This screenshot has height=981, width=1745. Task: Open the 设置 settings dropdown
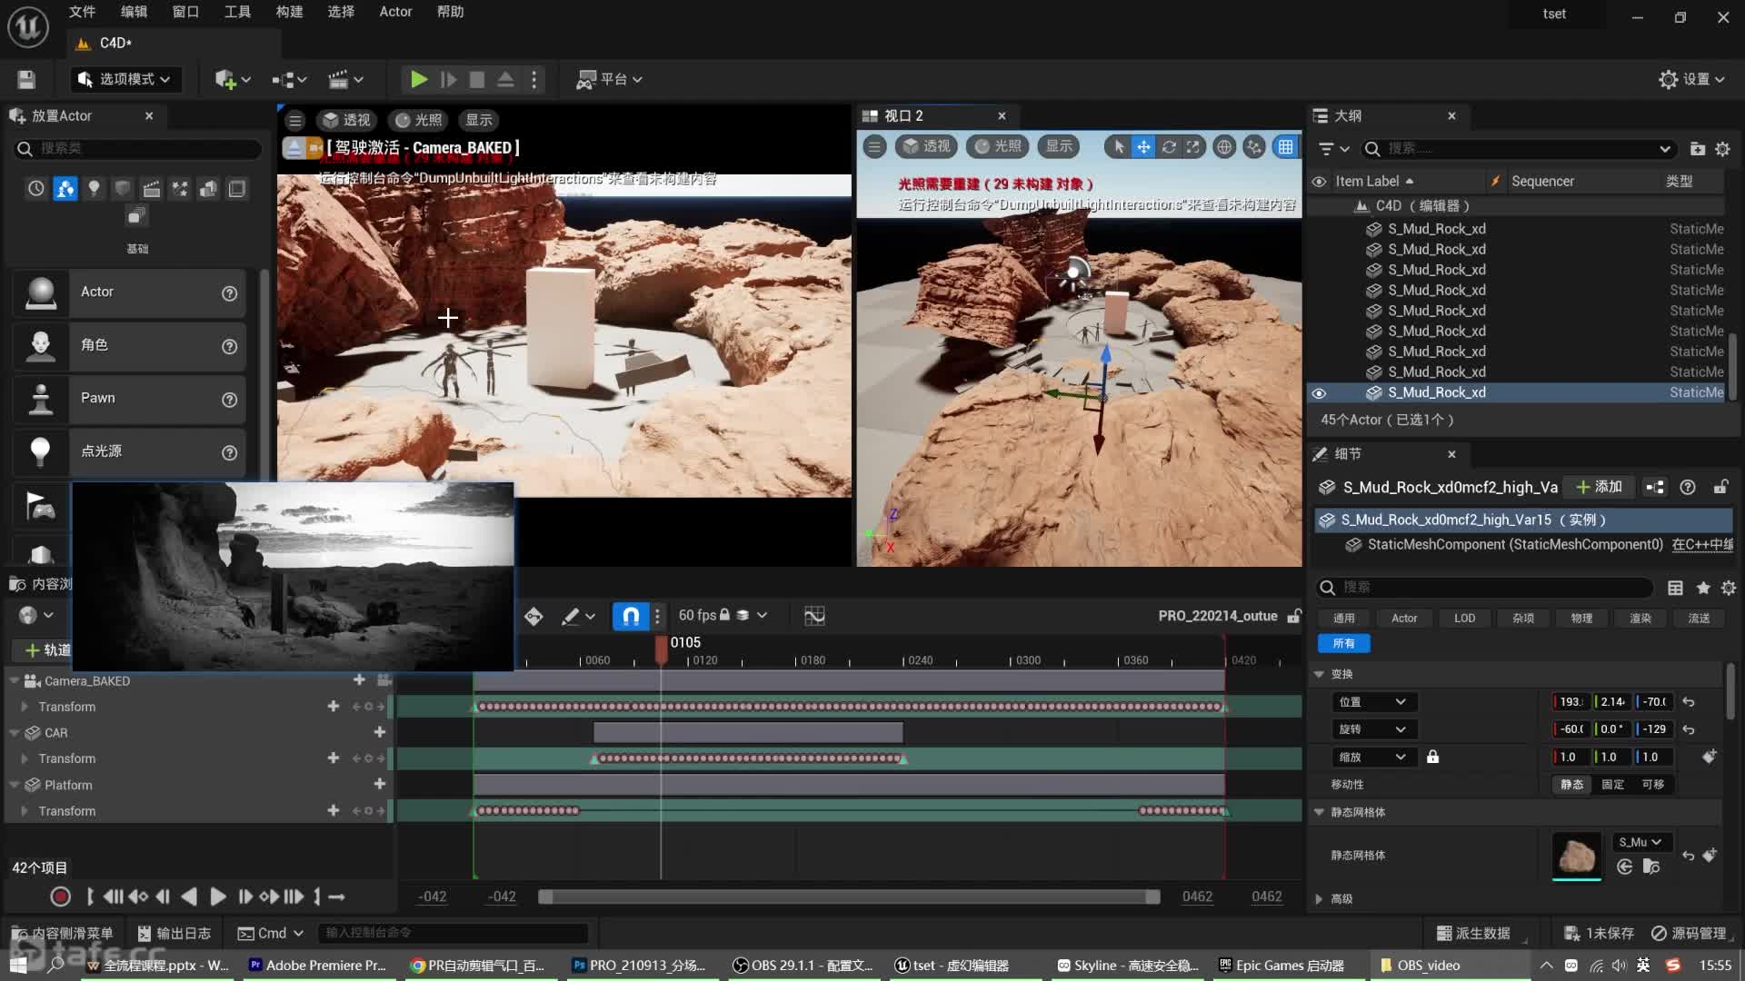(1691, 80)
